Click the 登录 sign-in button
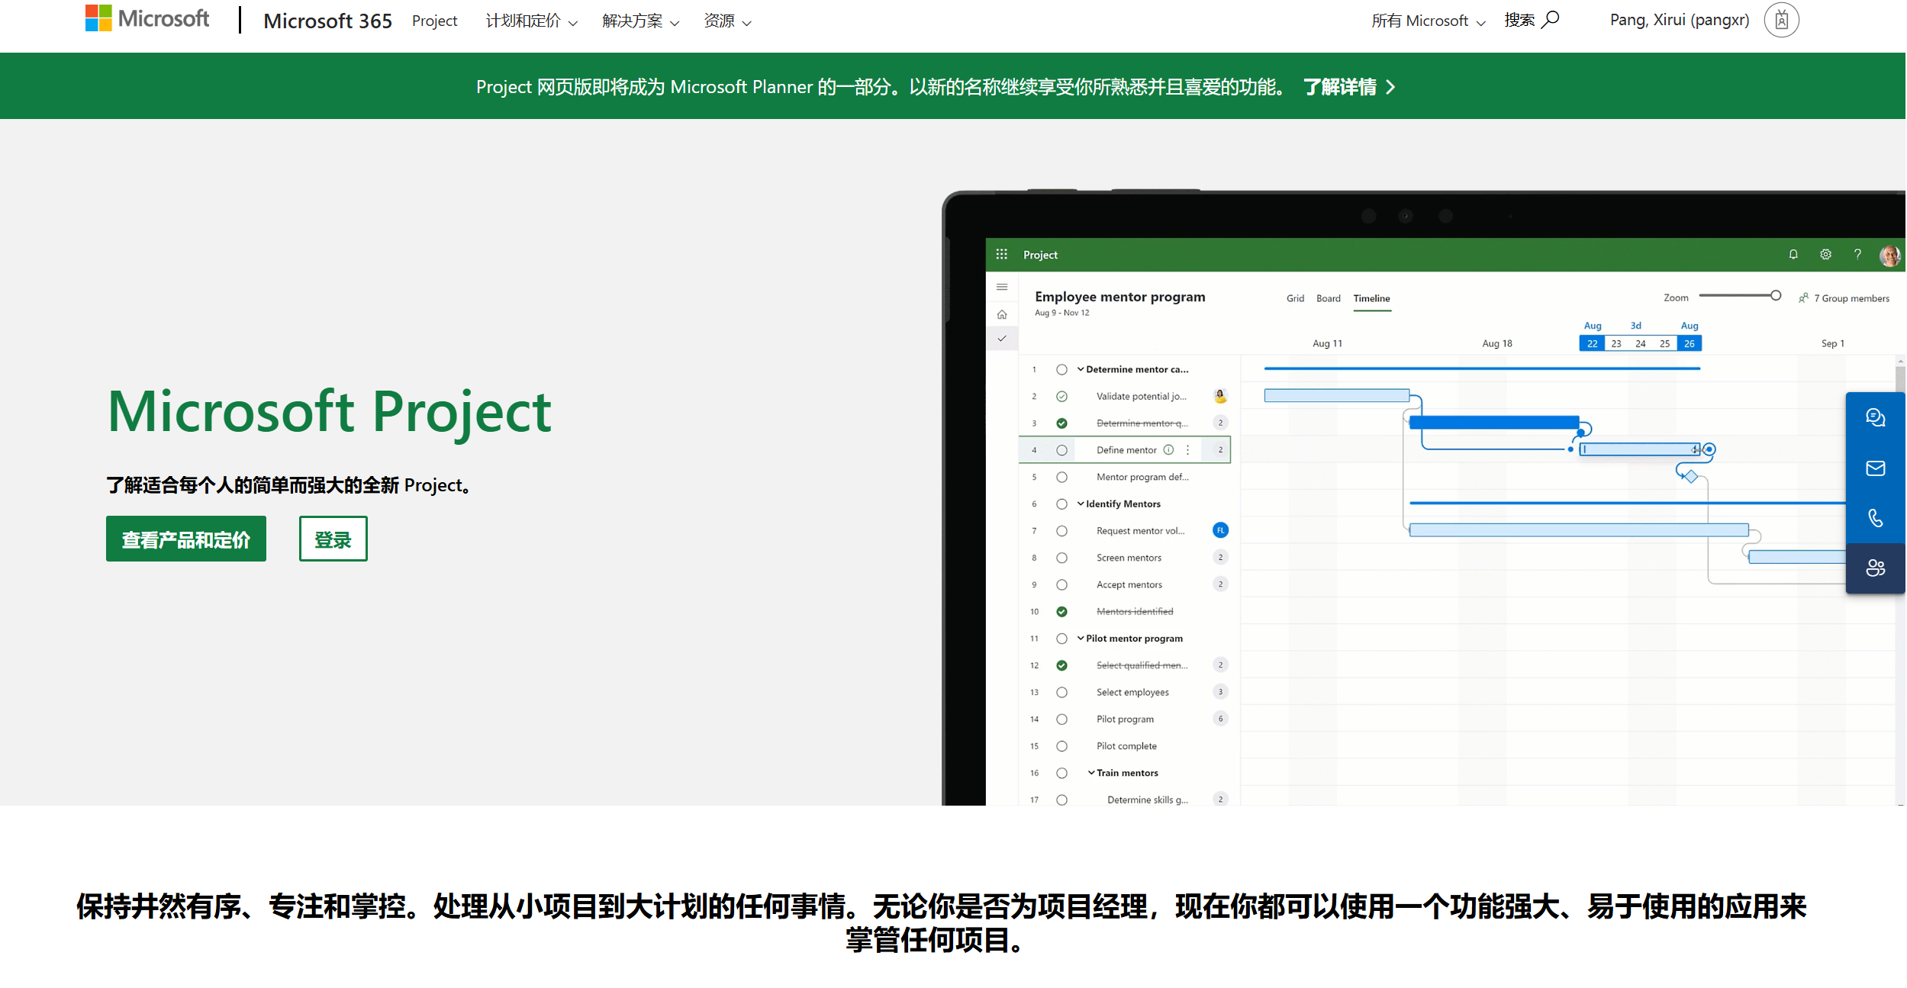Image resolution: width=1907 pixels, height=988 pixels. [333, 539]
